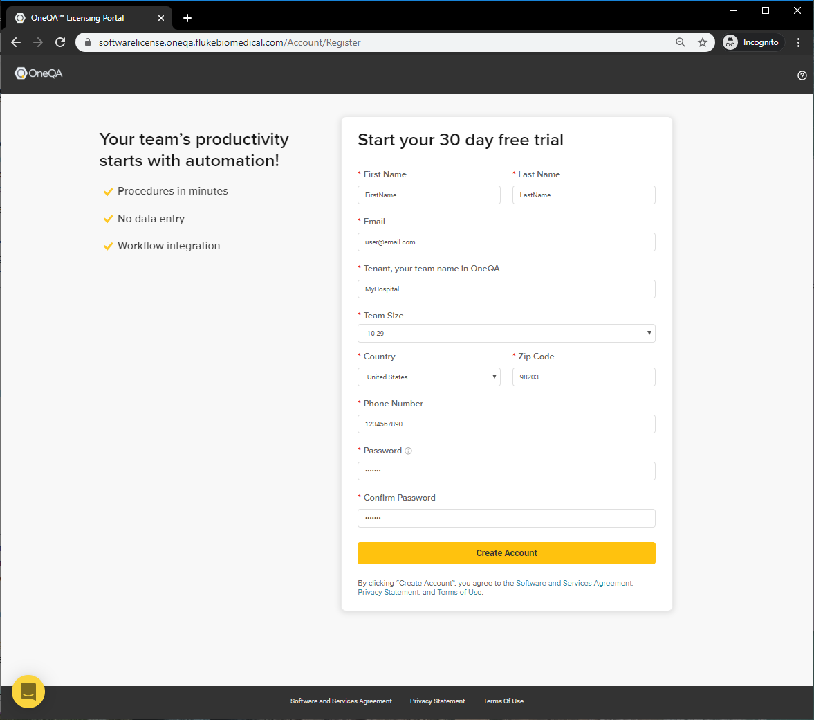Screen dimensions: 814x720
Task: Click the Zip Code field
Action: 584,377
